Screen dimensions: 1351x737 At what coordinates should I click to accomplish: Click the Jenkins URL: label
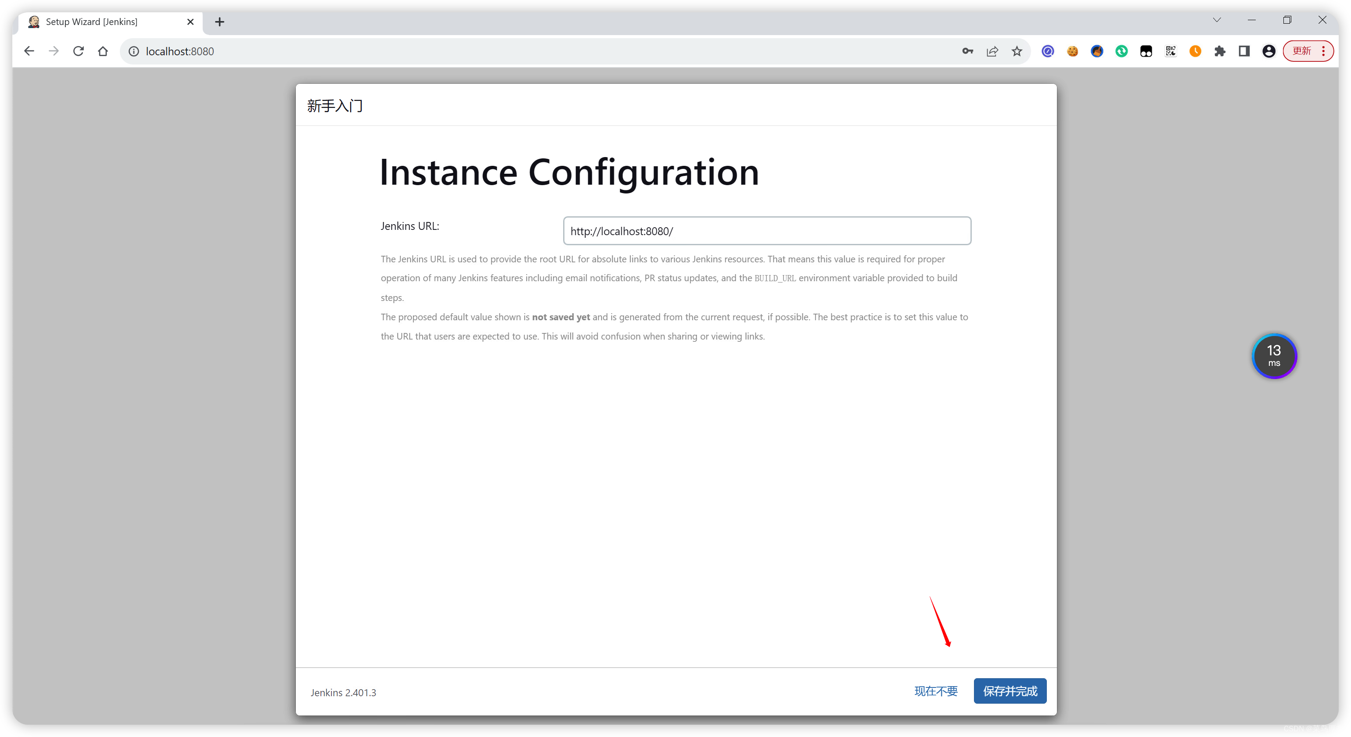coord(410,226)
